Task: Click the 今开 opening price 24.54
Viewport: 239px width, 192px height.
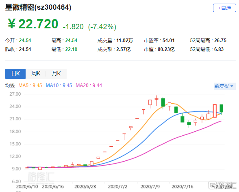Action: click(x=25, y=41)
